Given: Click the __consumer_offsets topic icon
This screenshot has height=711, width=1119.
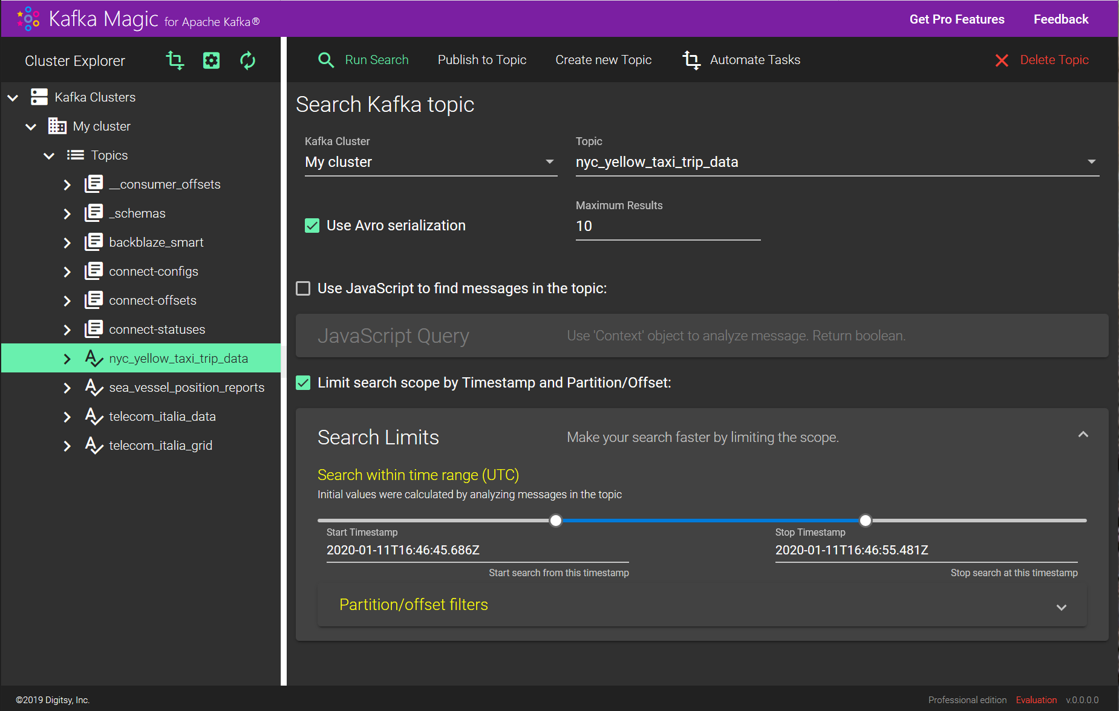Looking at the screenshot, I should click(x=94, y=184).
